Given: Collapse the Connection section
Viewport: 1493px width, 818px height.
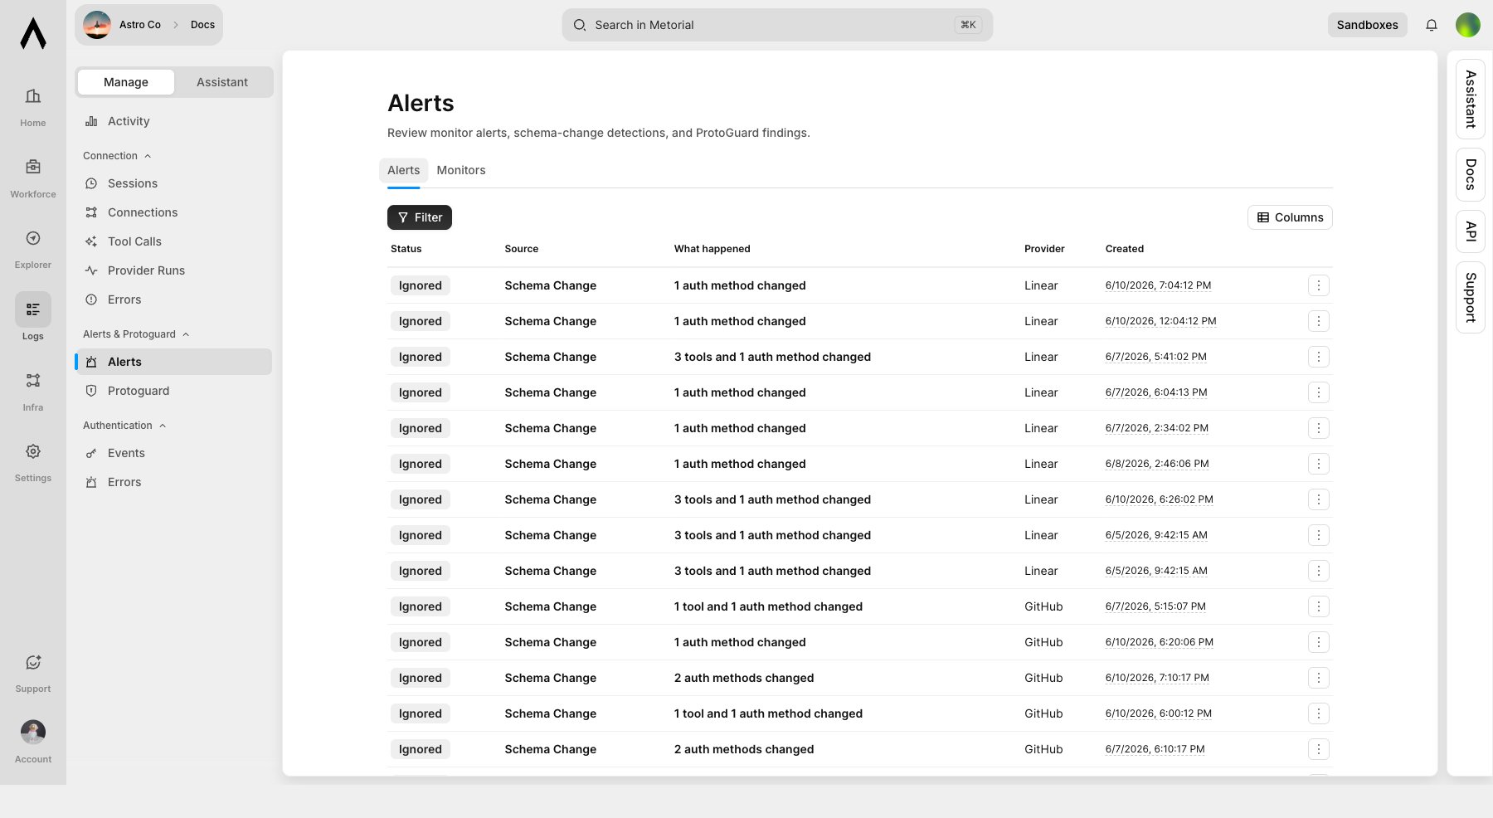Looking at the screenshot, I should [x=117, y=156].
